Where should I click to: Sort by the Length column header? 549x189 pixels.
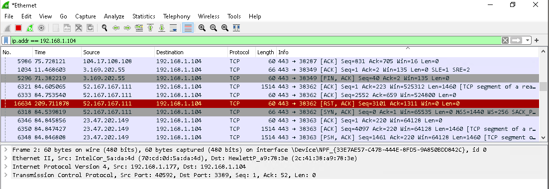(266, 52)
